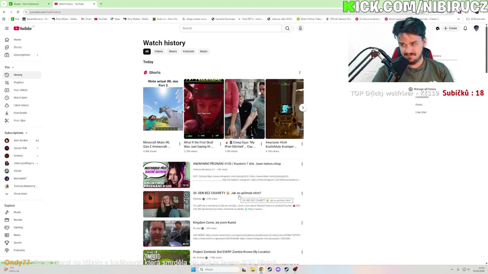Click the Create button
Image resolution: width=488 pixels, height=274 pixels.
(450, 28)
